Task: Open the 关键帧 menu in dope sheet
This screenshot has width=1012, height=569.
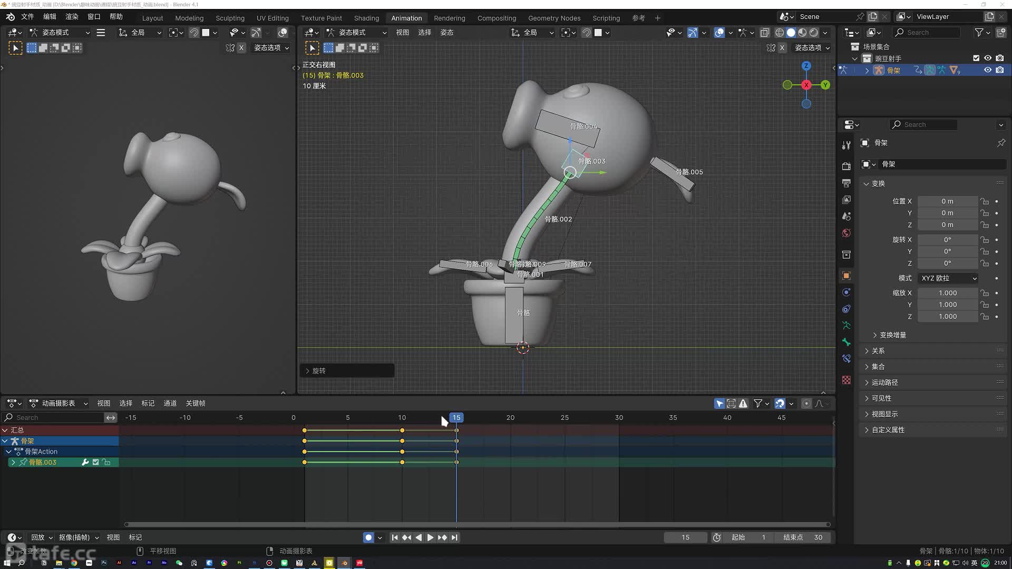Action: coord(196,404)
